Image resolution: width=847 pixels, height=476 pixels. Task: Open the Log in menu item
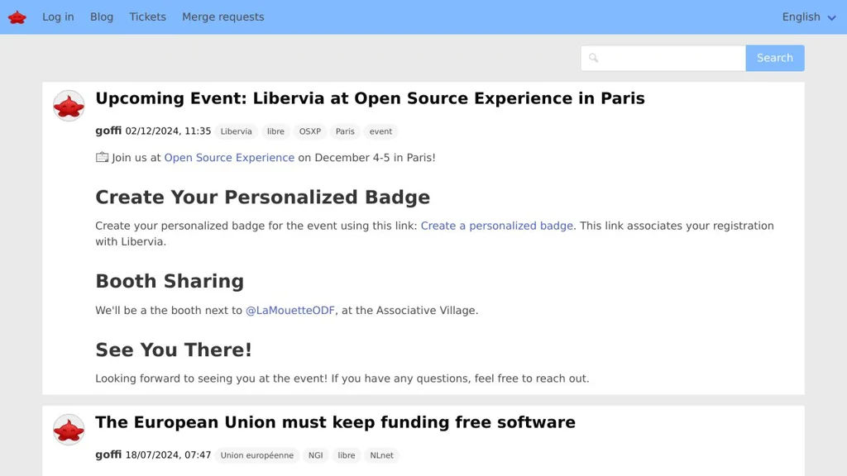coord(58,17)
